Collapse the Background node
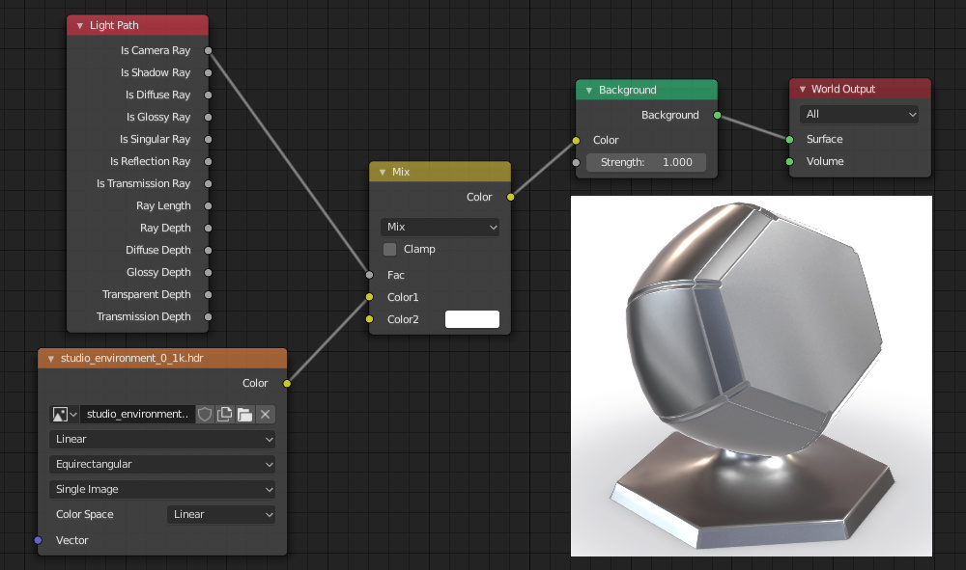 pos(589,91)
